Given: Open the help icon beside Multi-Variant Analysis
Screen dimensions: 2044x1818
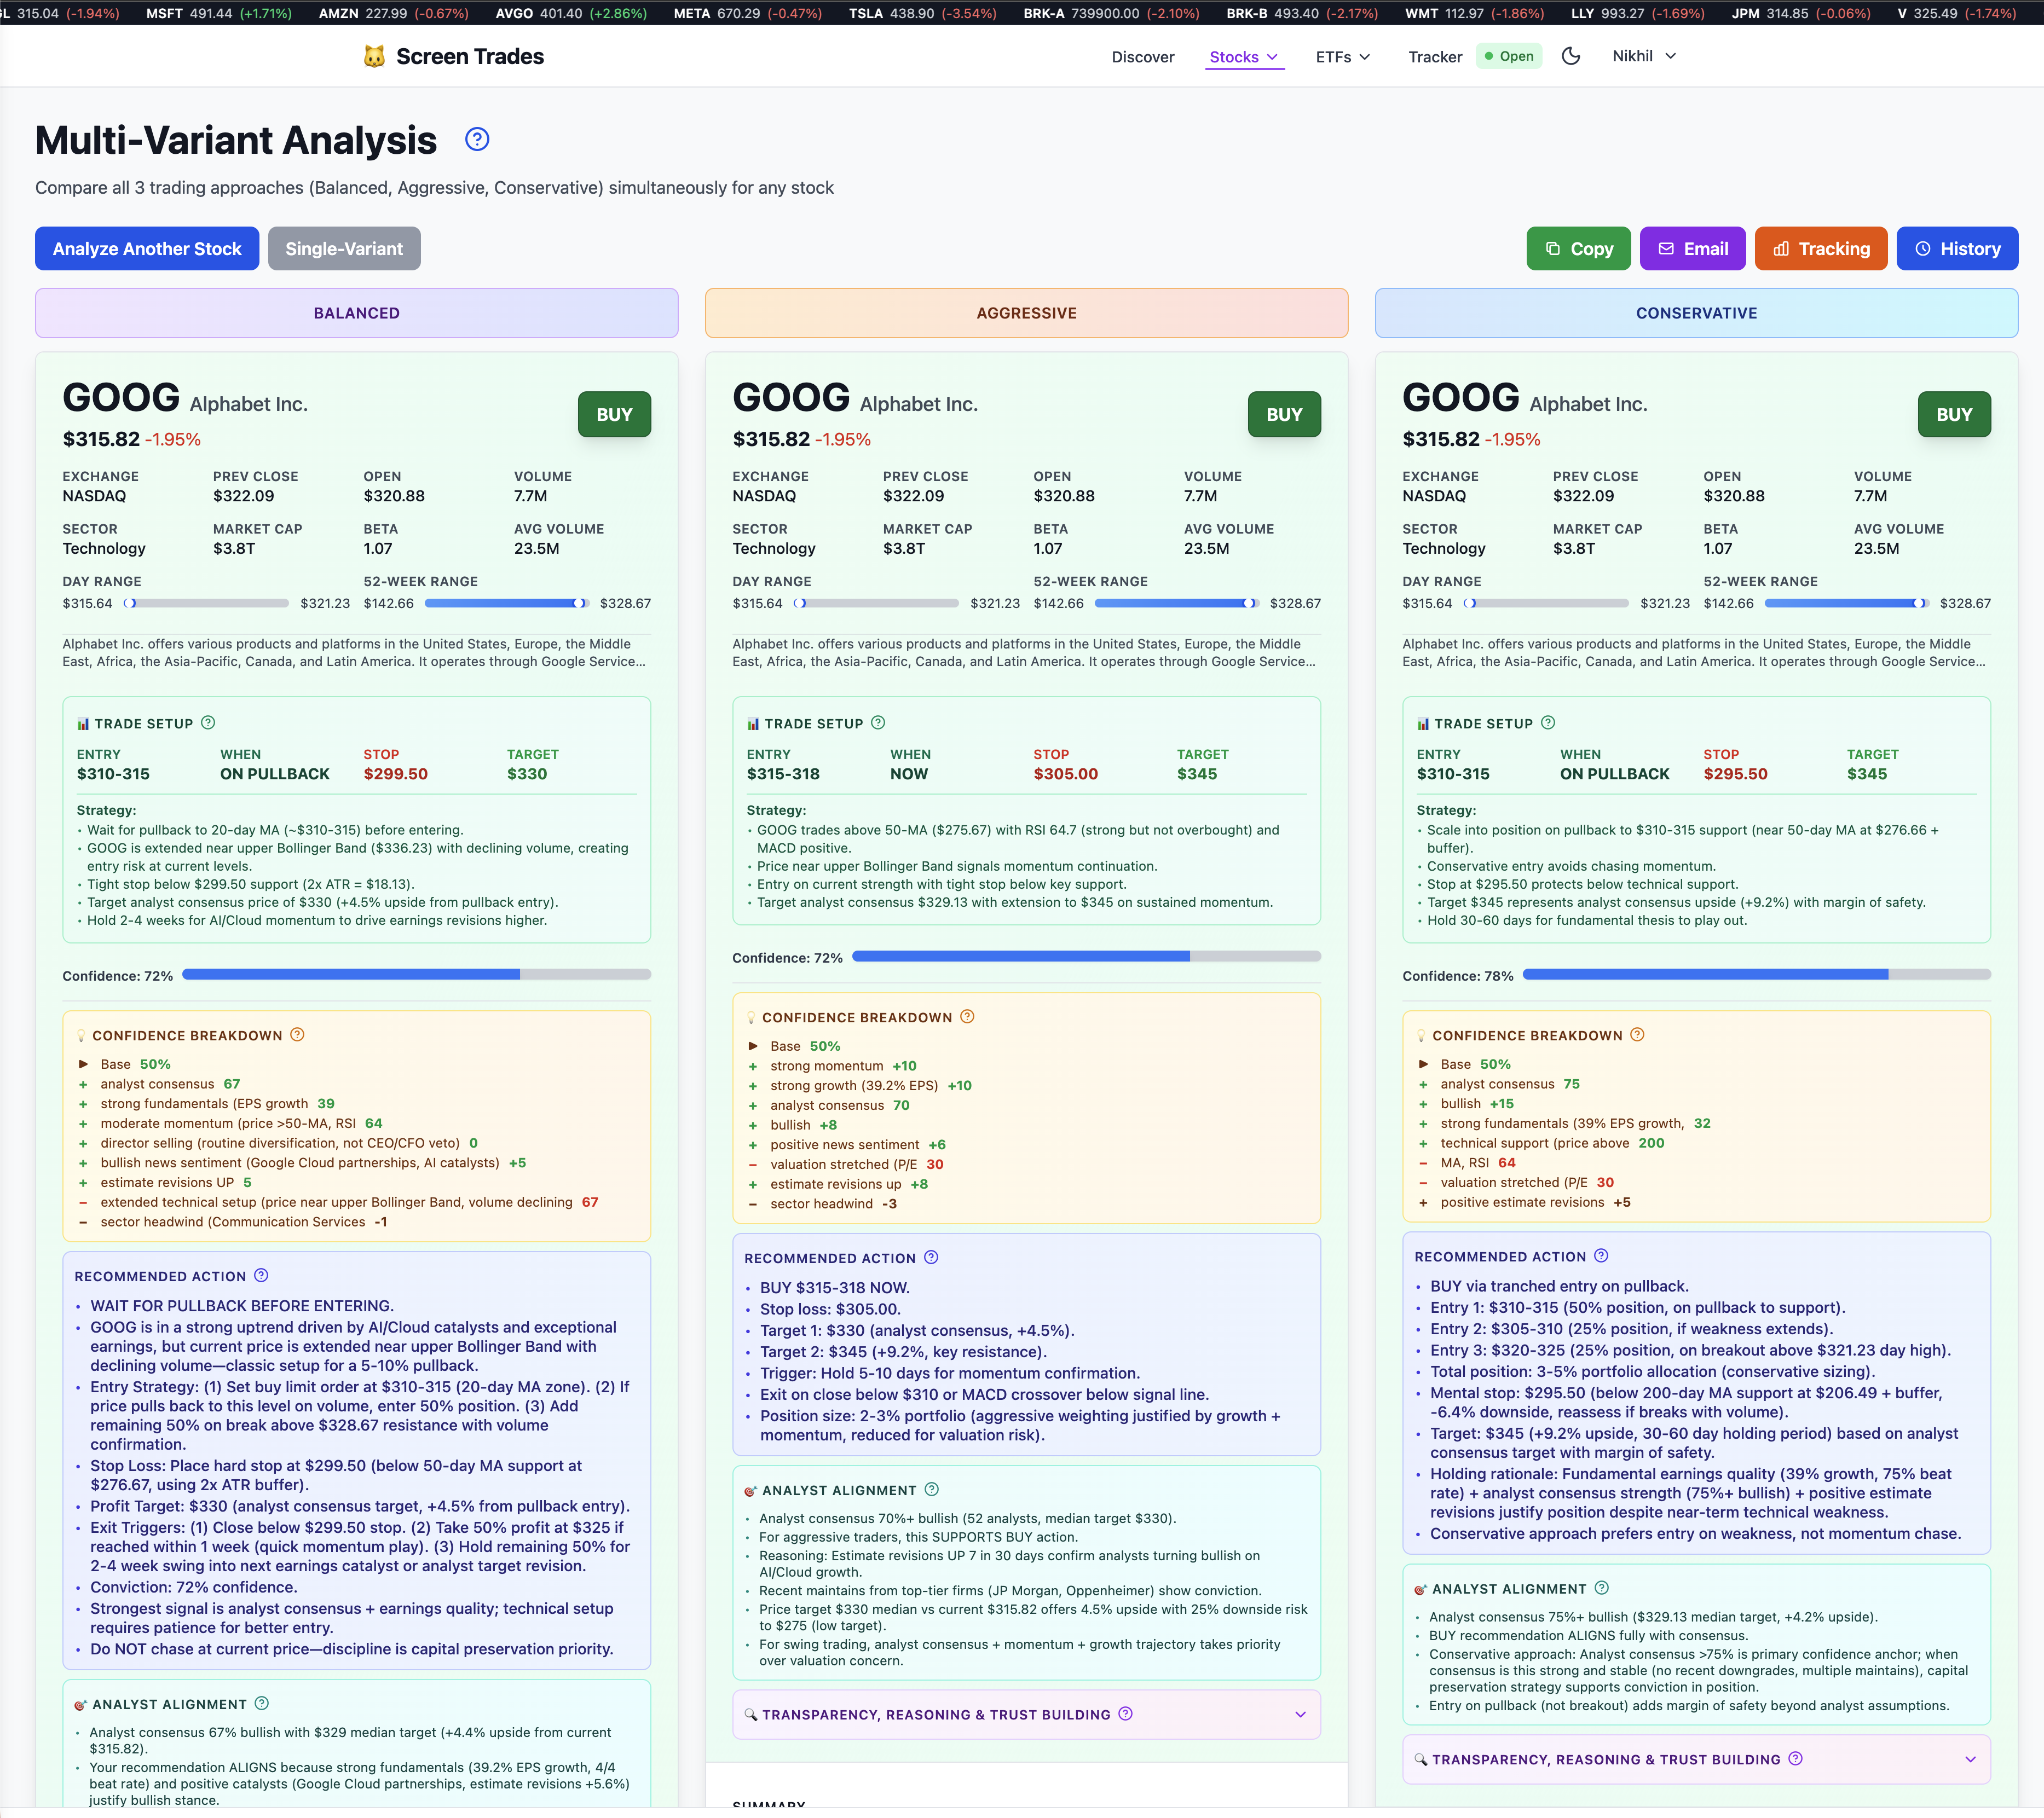Looking at the screenshot, I should (x=477, y=139).
